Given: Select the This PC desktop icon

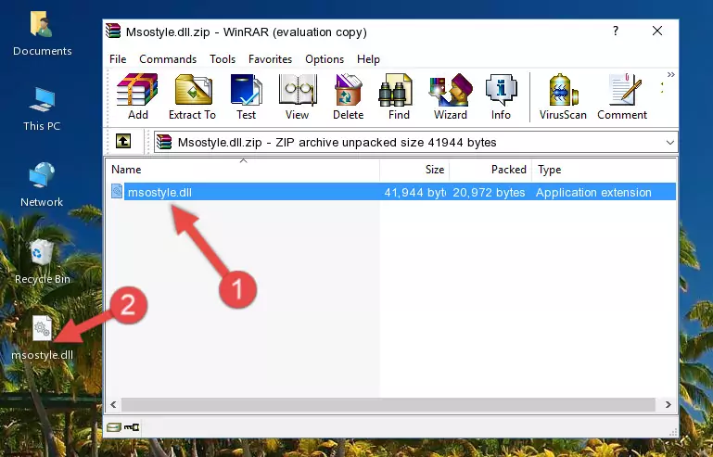Looking at the screenshot, I should click(x=42, y=109).
